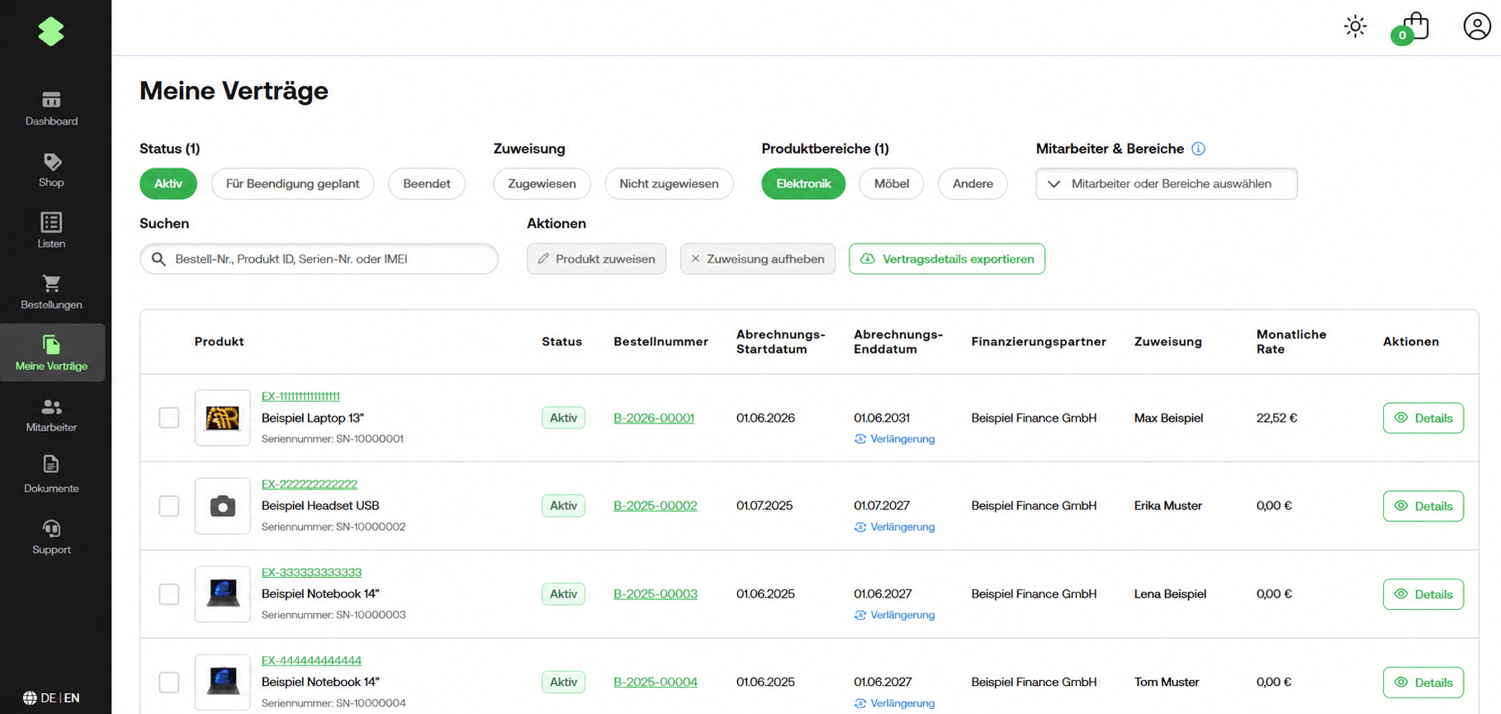Click the thumbnail for EX-333333333333 notebook
The width and height of the screenshot is (1501, 714).
222,593
